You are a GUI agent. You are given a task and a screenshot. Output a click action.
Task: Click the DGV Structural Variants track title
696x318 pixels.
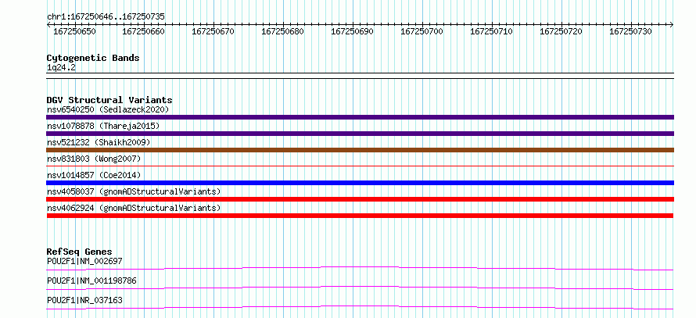pos(109,100)
